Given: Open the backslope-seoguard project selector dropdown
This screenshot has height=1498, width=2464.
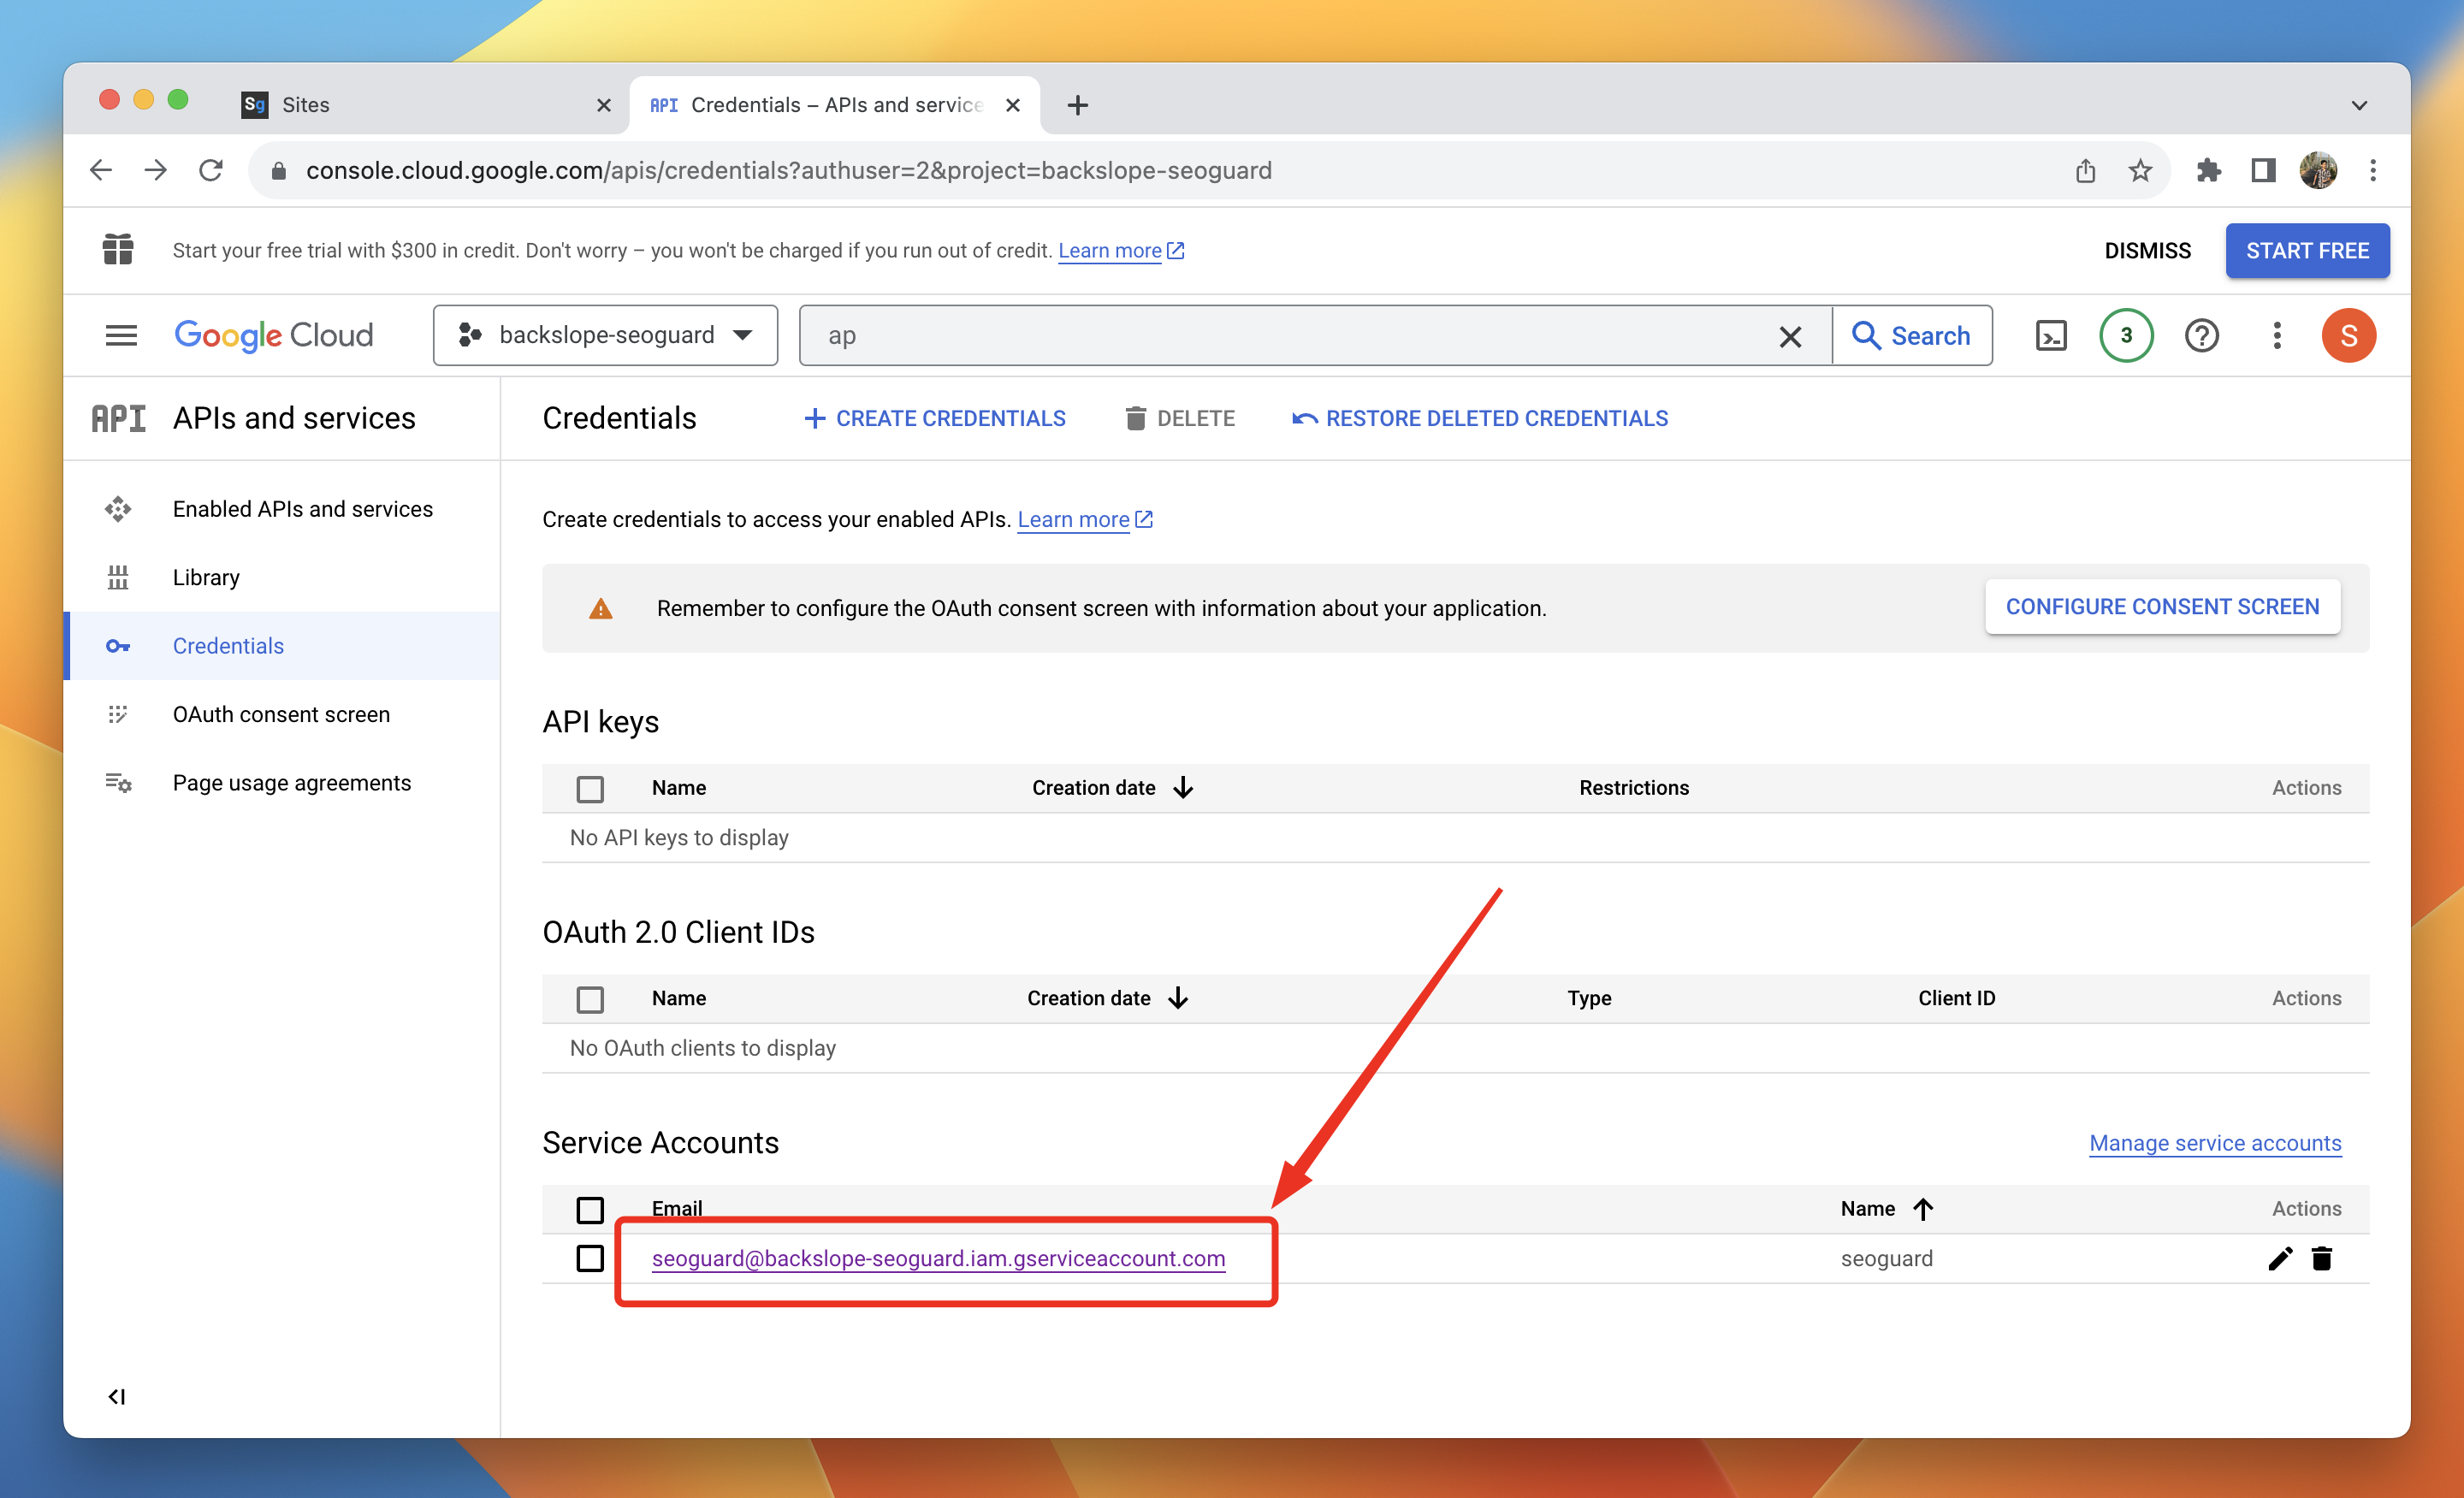Looking at the screenshot, I should pos(605,336).
